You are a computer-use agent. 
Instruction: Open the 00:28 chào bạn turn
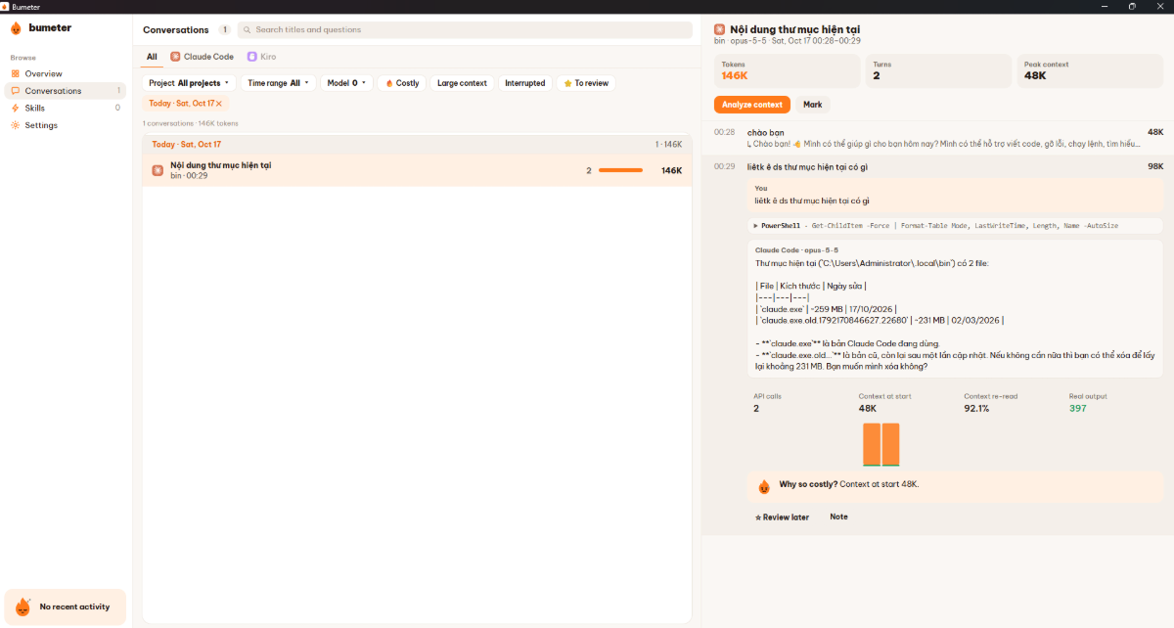pos(937,138)
